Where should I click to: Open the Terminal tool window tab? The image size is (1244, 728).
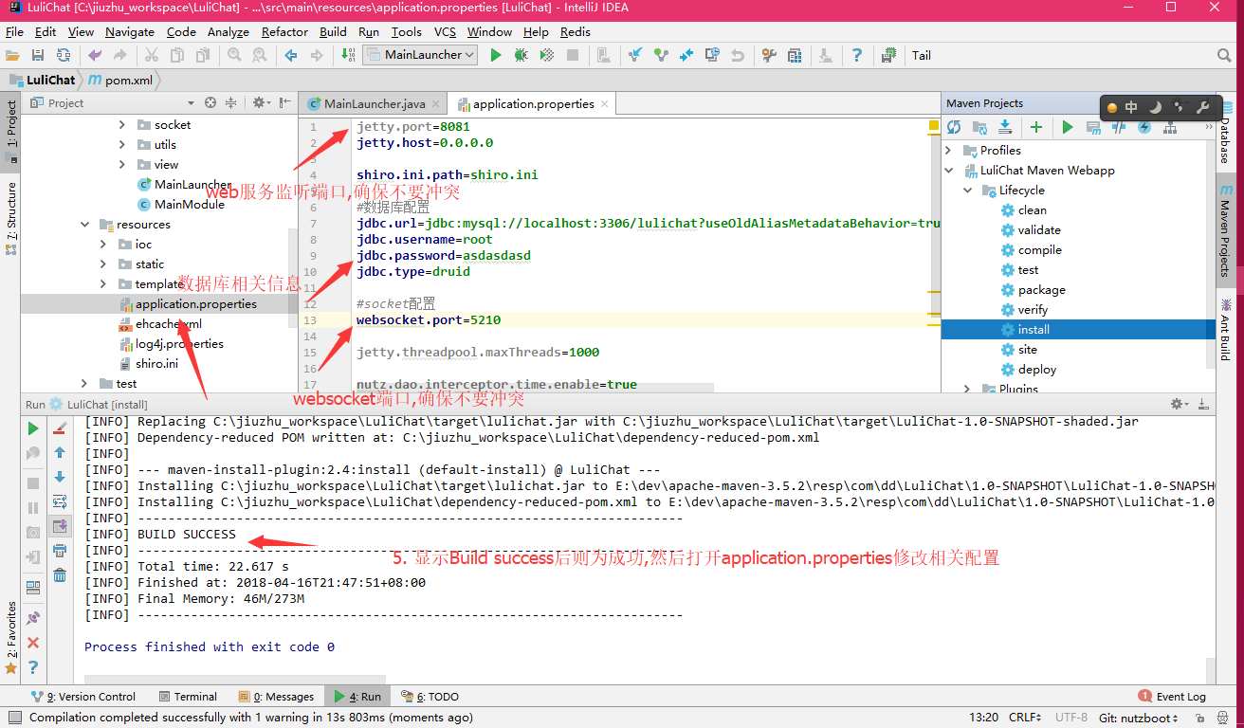point(189,697)
